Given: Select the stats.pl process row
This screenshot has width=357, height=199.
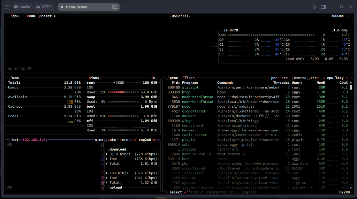Looking at the screenshot, I should coord(258,87).
